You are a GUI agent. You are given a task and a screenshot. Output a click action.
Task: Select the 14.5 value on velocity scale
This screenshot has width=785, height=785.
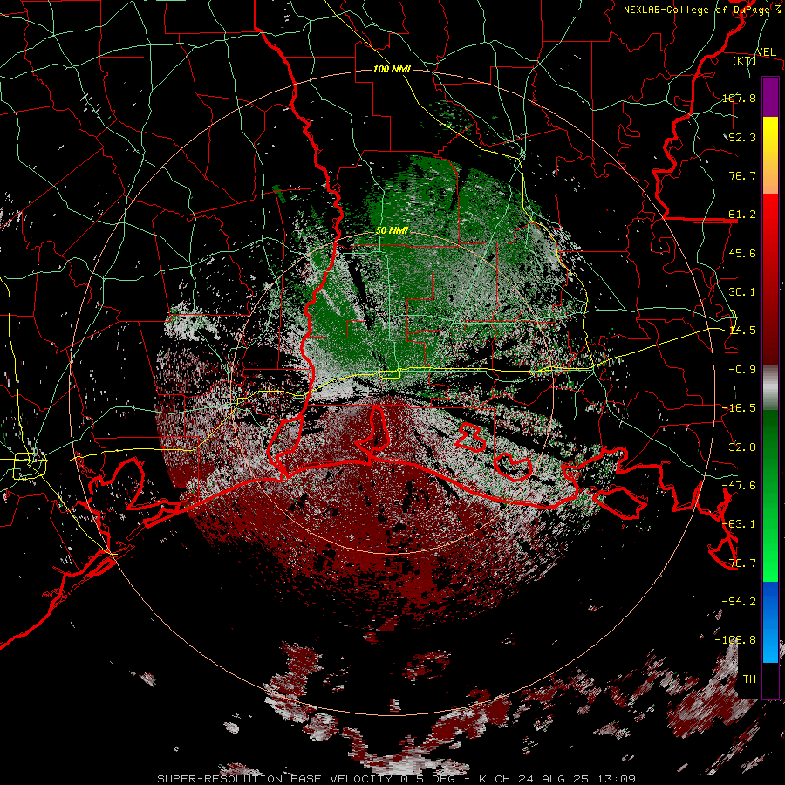click(x=742, y=331)
